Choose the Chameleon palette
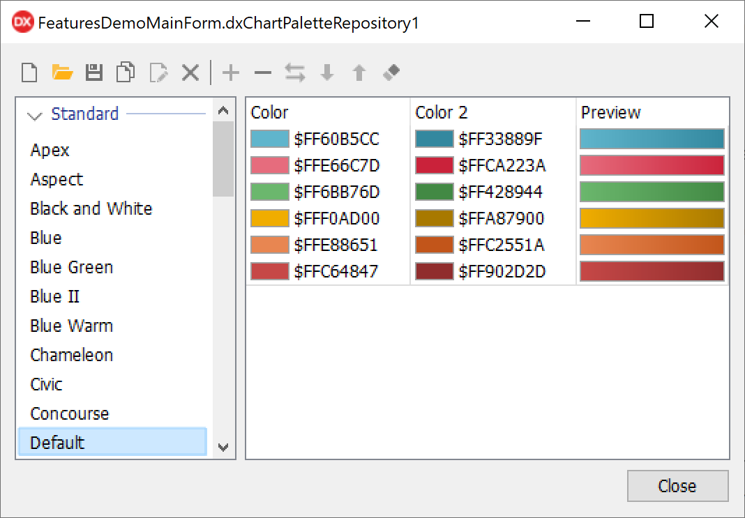Screen dimensions: 745x518 (x=71, y=355)
